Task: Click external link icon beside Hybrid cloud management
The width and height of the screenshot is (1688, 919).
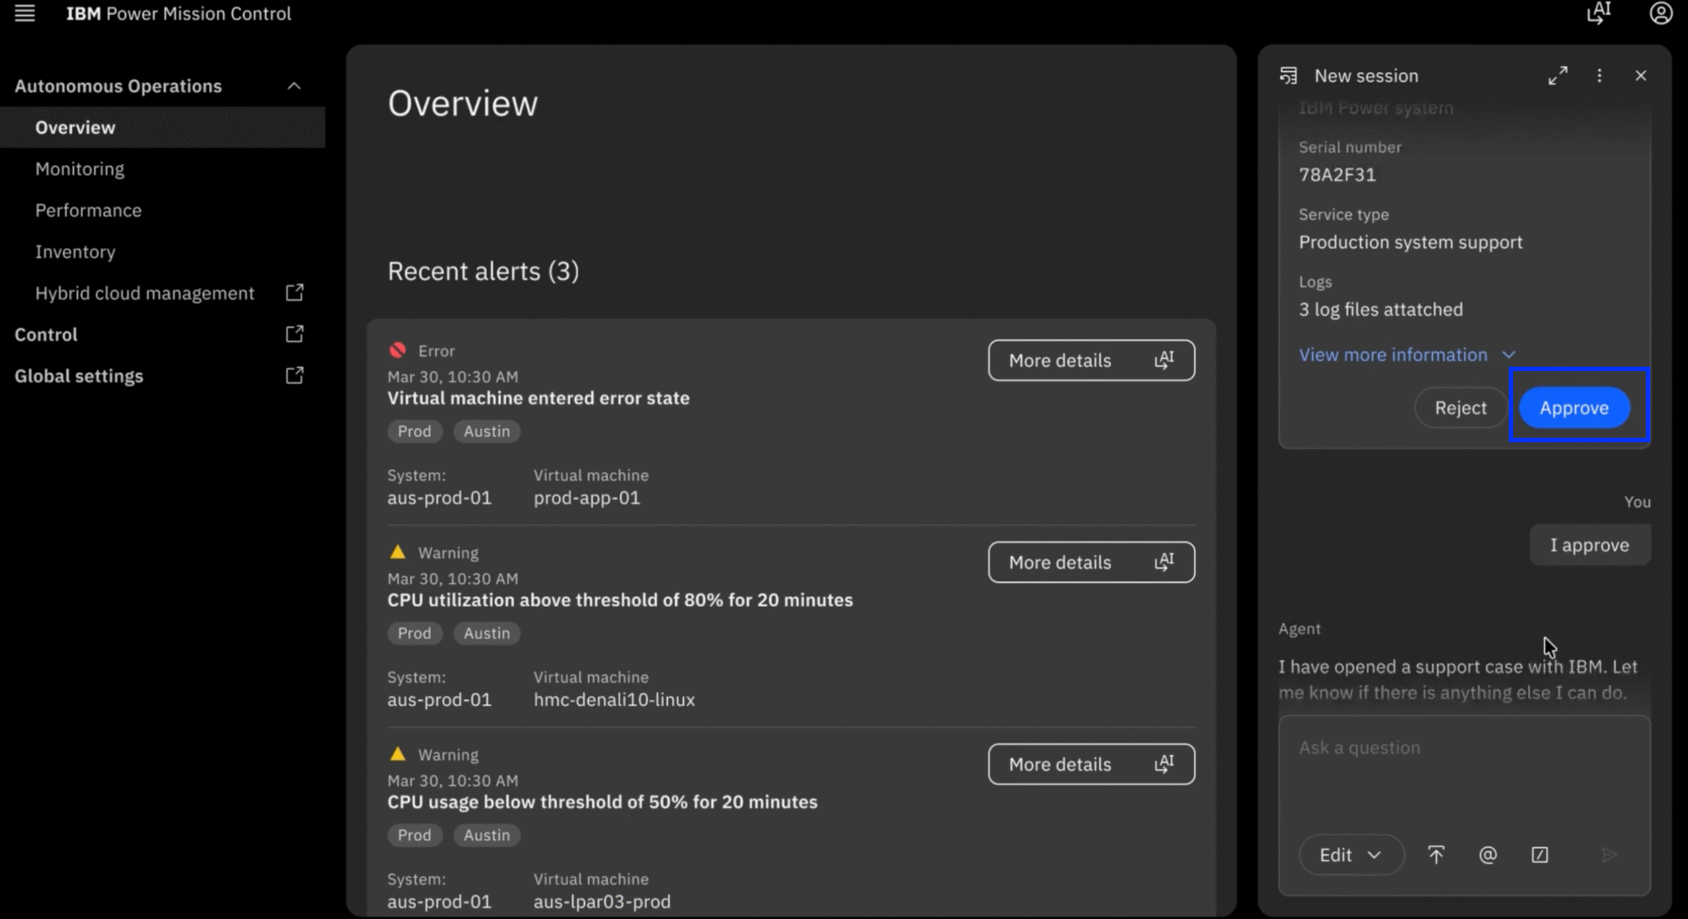Action: [295, 293]
